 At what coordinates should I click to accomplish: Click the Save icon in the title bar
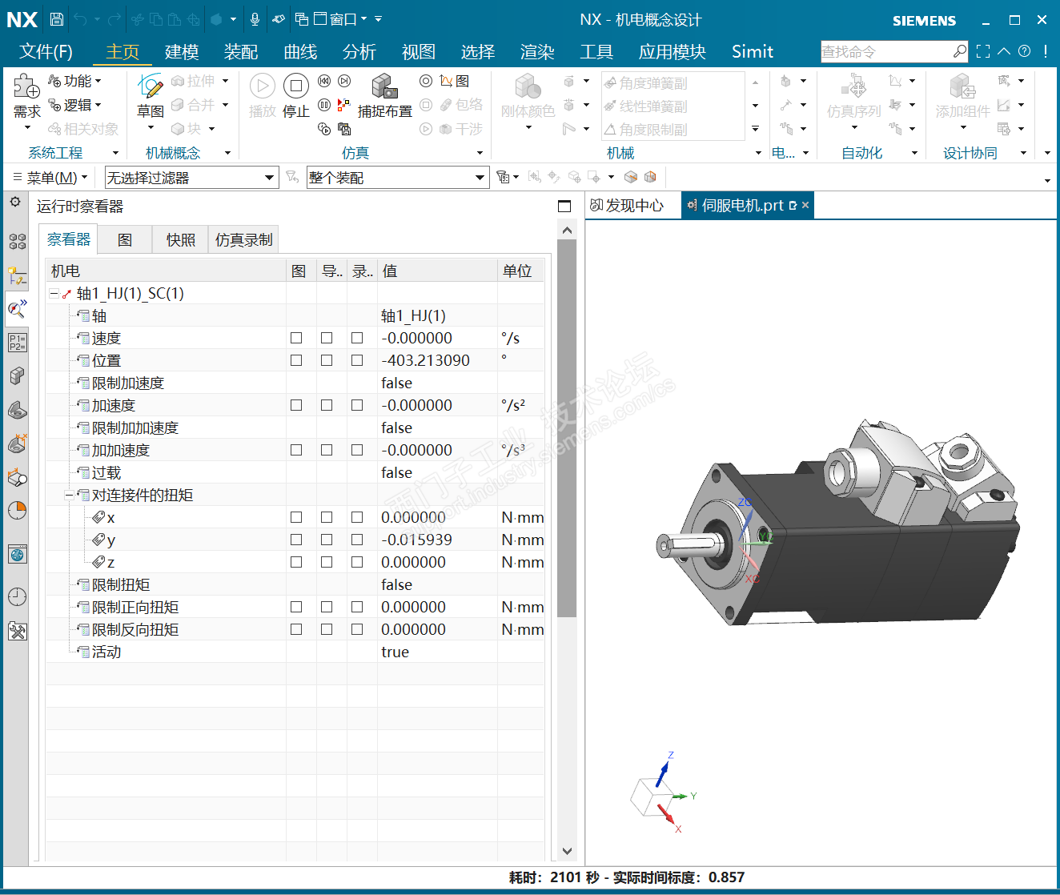(x=56, y=19)
